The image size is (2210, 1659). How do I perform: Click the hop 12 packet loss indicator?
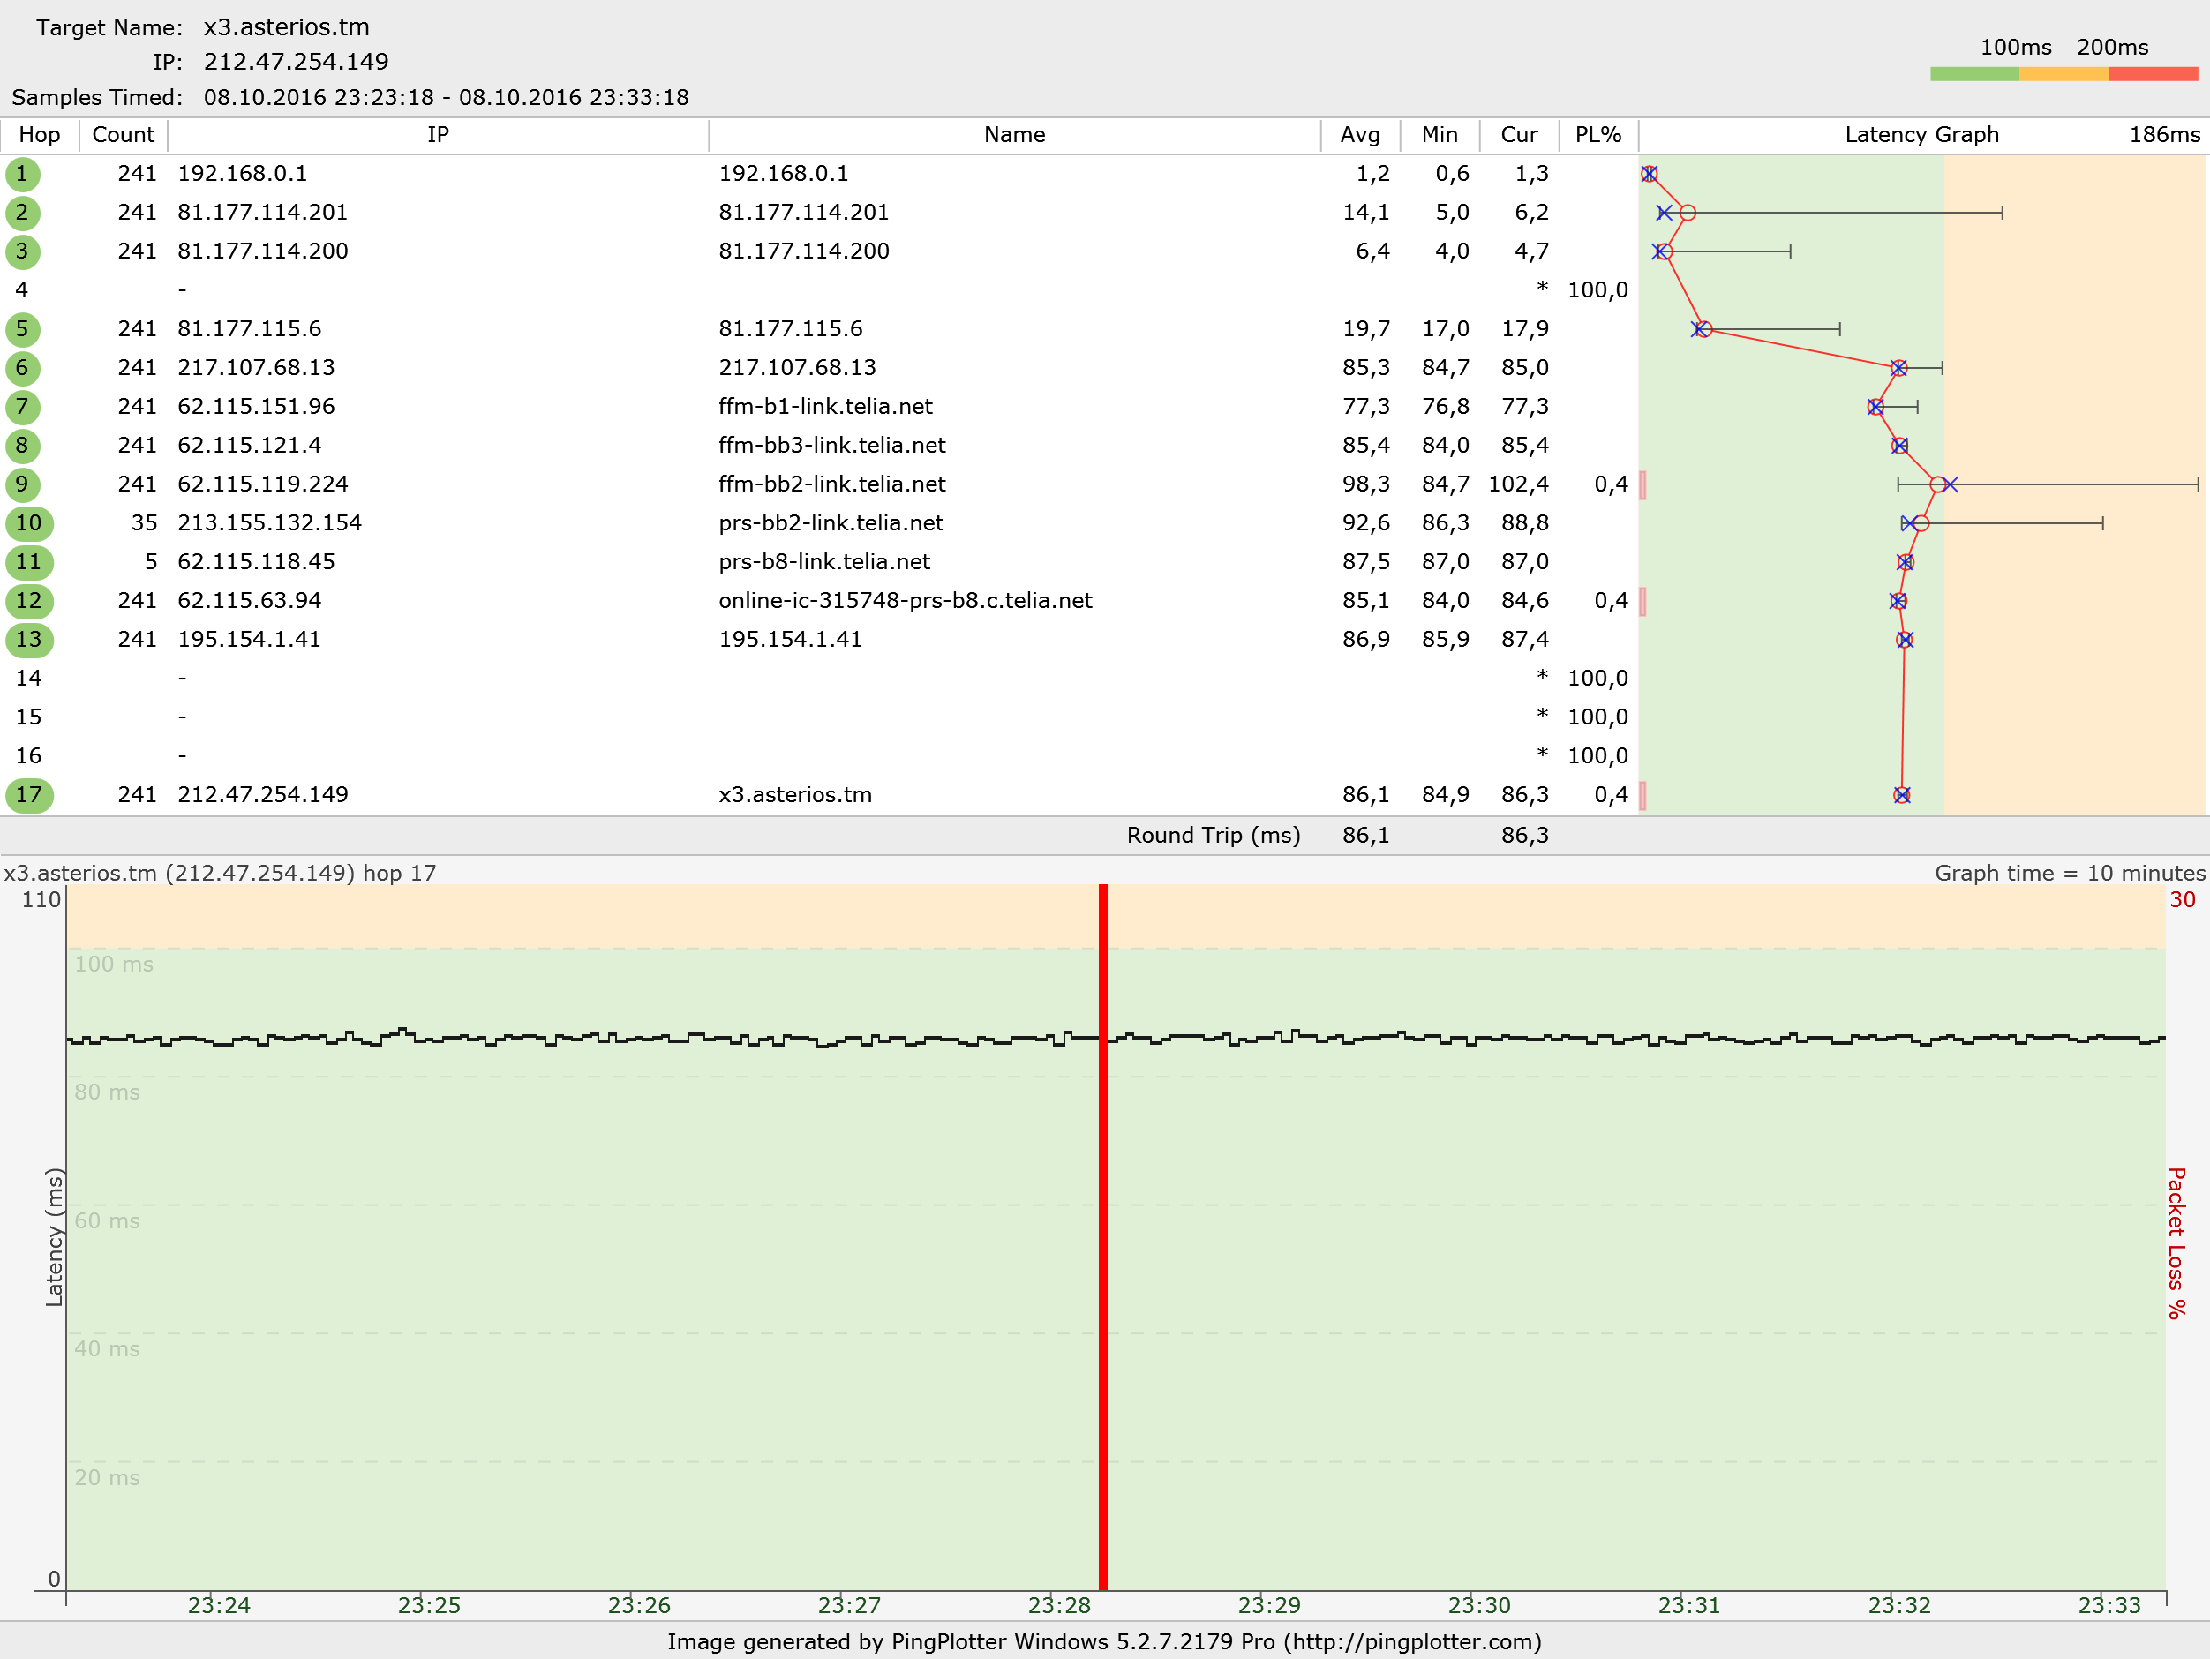tap(1642, 601)
